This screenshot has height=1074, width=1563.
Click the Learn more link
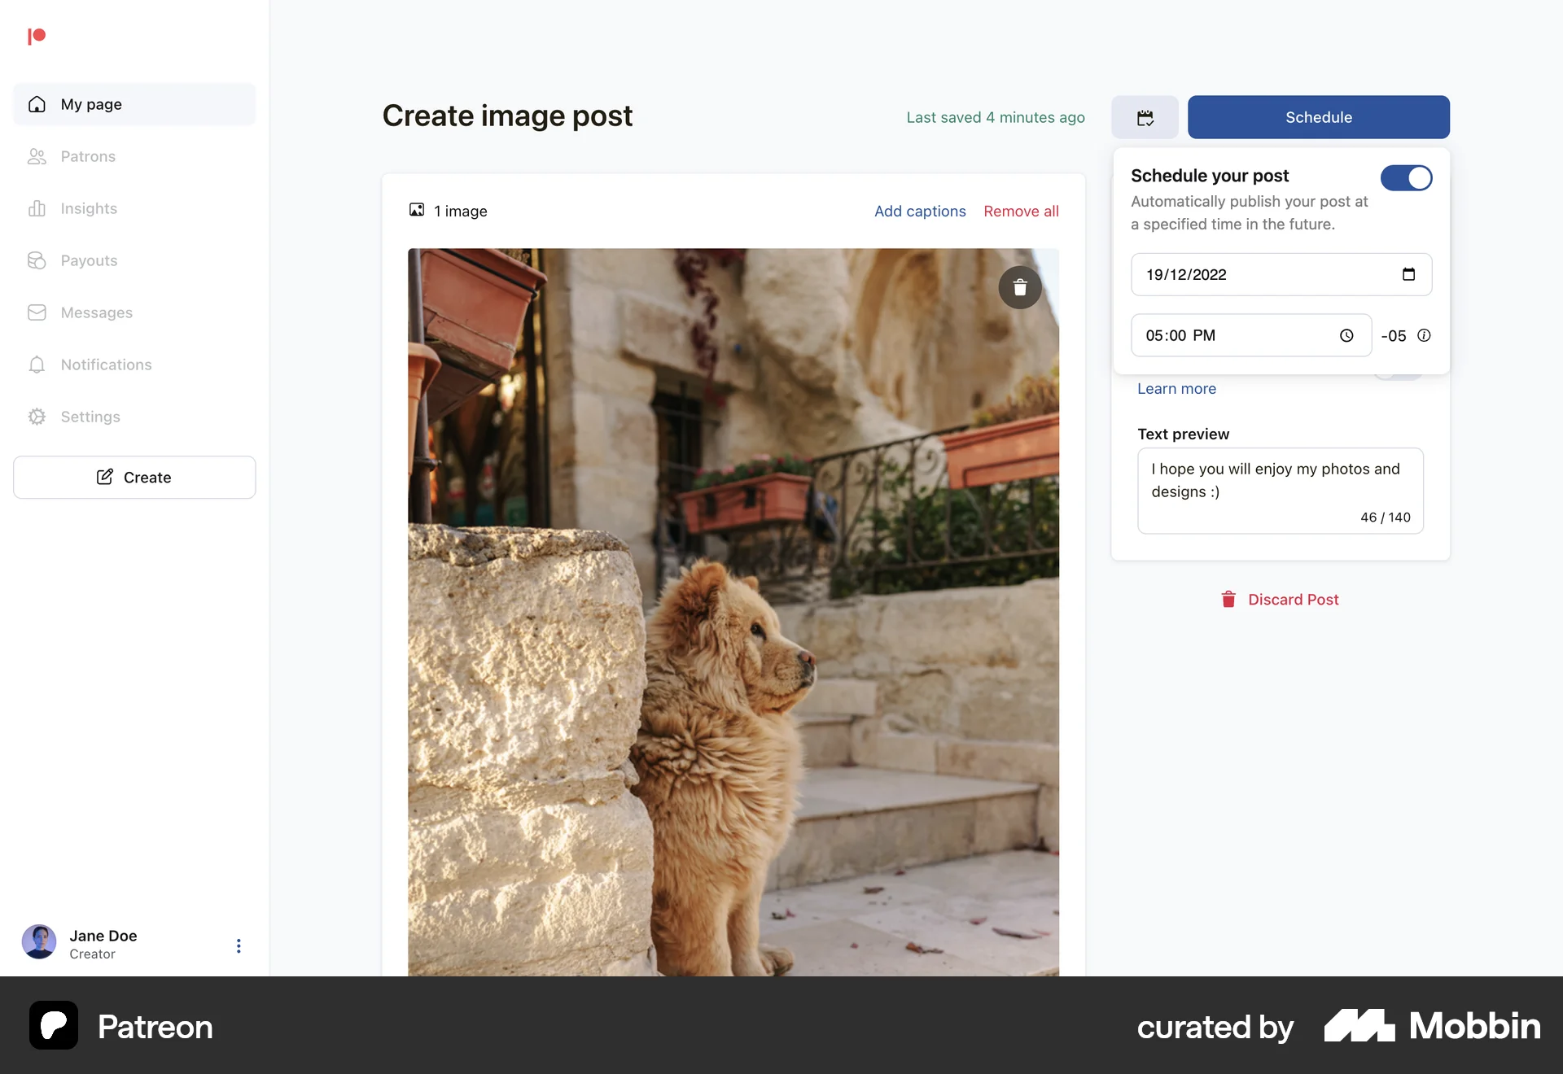coord(1176,388)
